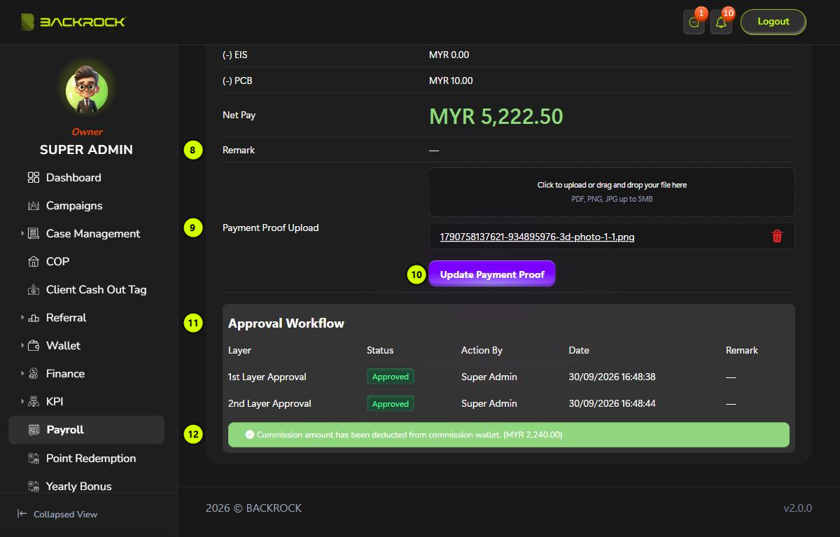840x537 pixels.
Task: Click the Yearly Bonus icon
Action: coord(34,487)
